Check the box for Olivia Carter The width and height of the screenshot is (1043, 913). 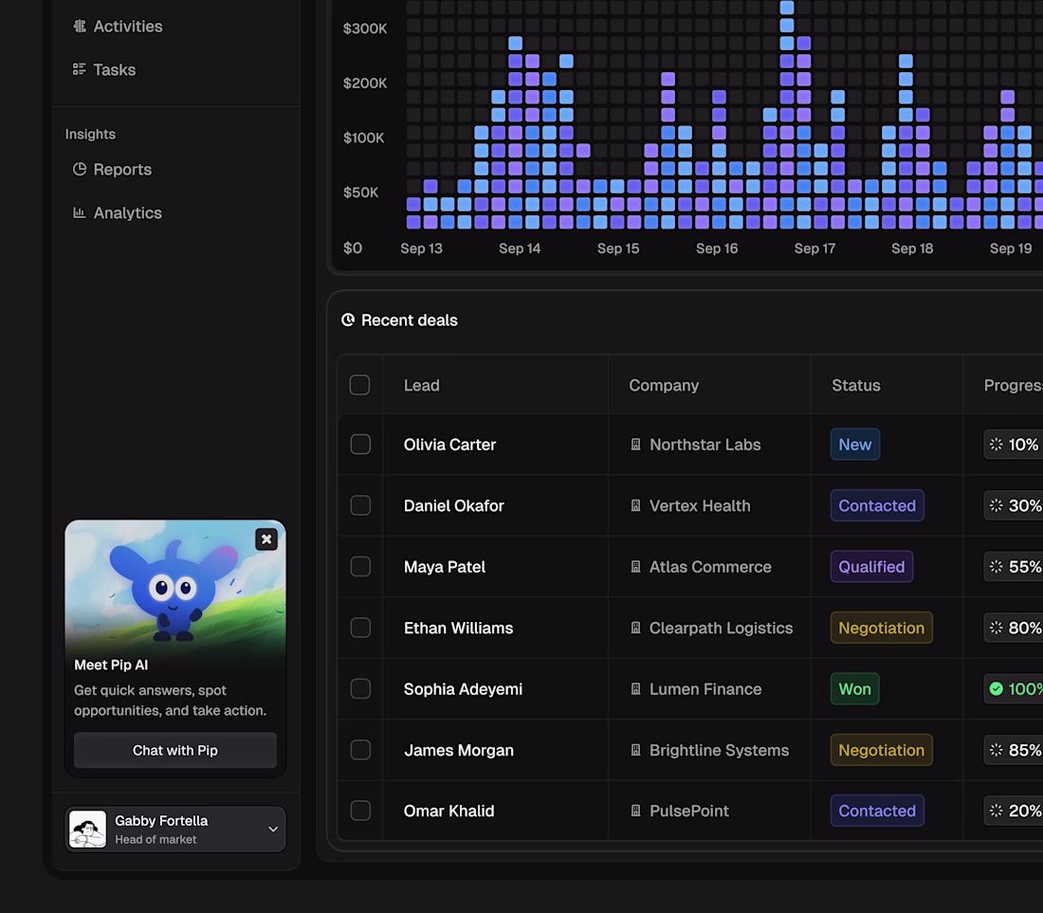(360, 445)
